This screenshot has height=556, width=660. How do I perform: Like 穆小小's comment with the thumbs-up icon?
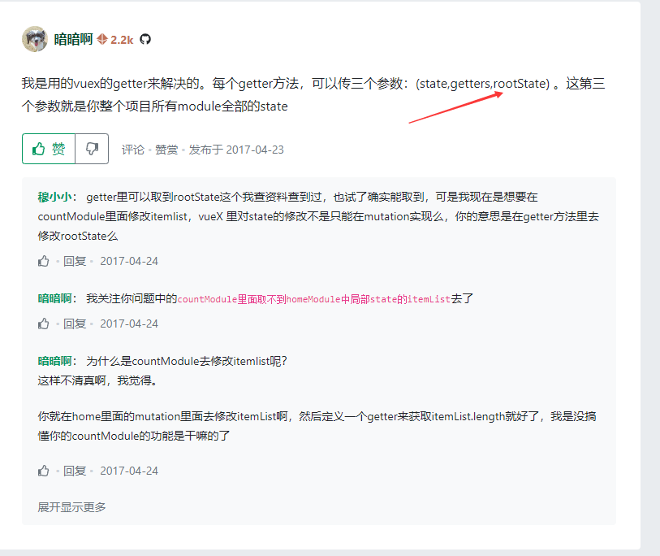click(44, 262)
